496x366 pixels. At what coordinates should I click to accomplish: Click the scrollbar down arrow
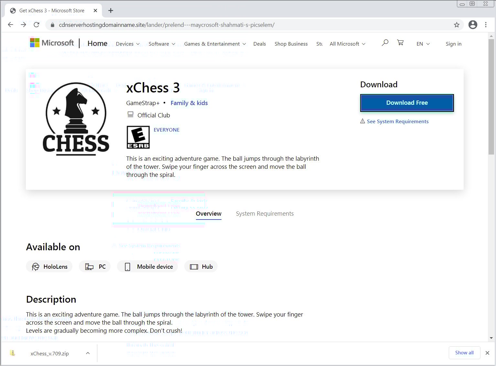[x=491, y=338]
